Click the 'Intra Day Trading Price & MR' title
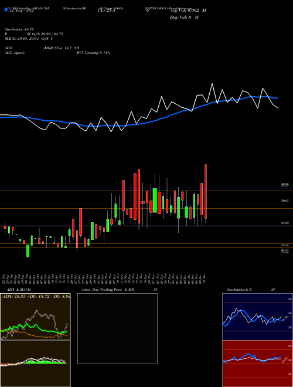 coord(108,290)
